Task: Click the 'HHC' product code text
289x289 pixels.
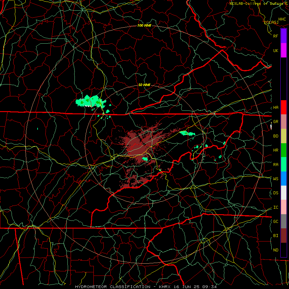Action: tap(282, 19)
